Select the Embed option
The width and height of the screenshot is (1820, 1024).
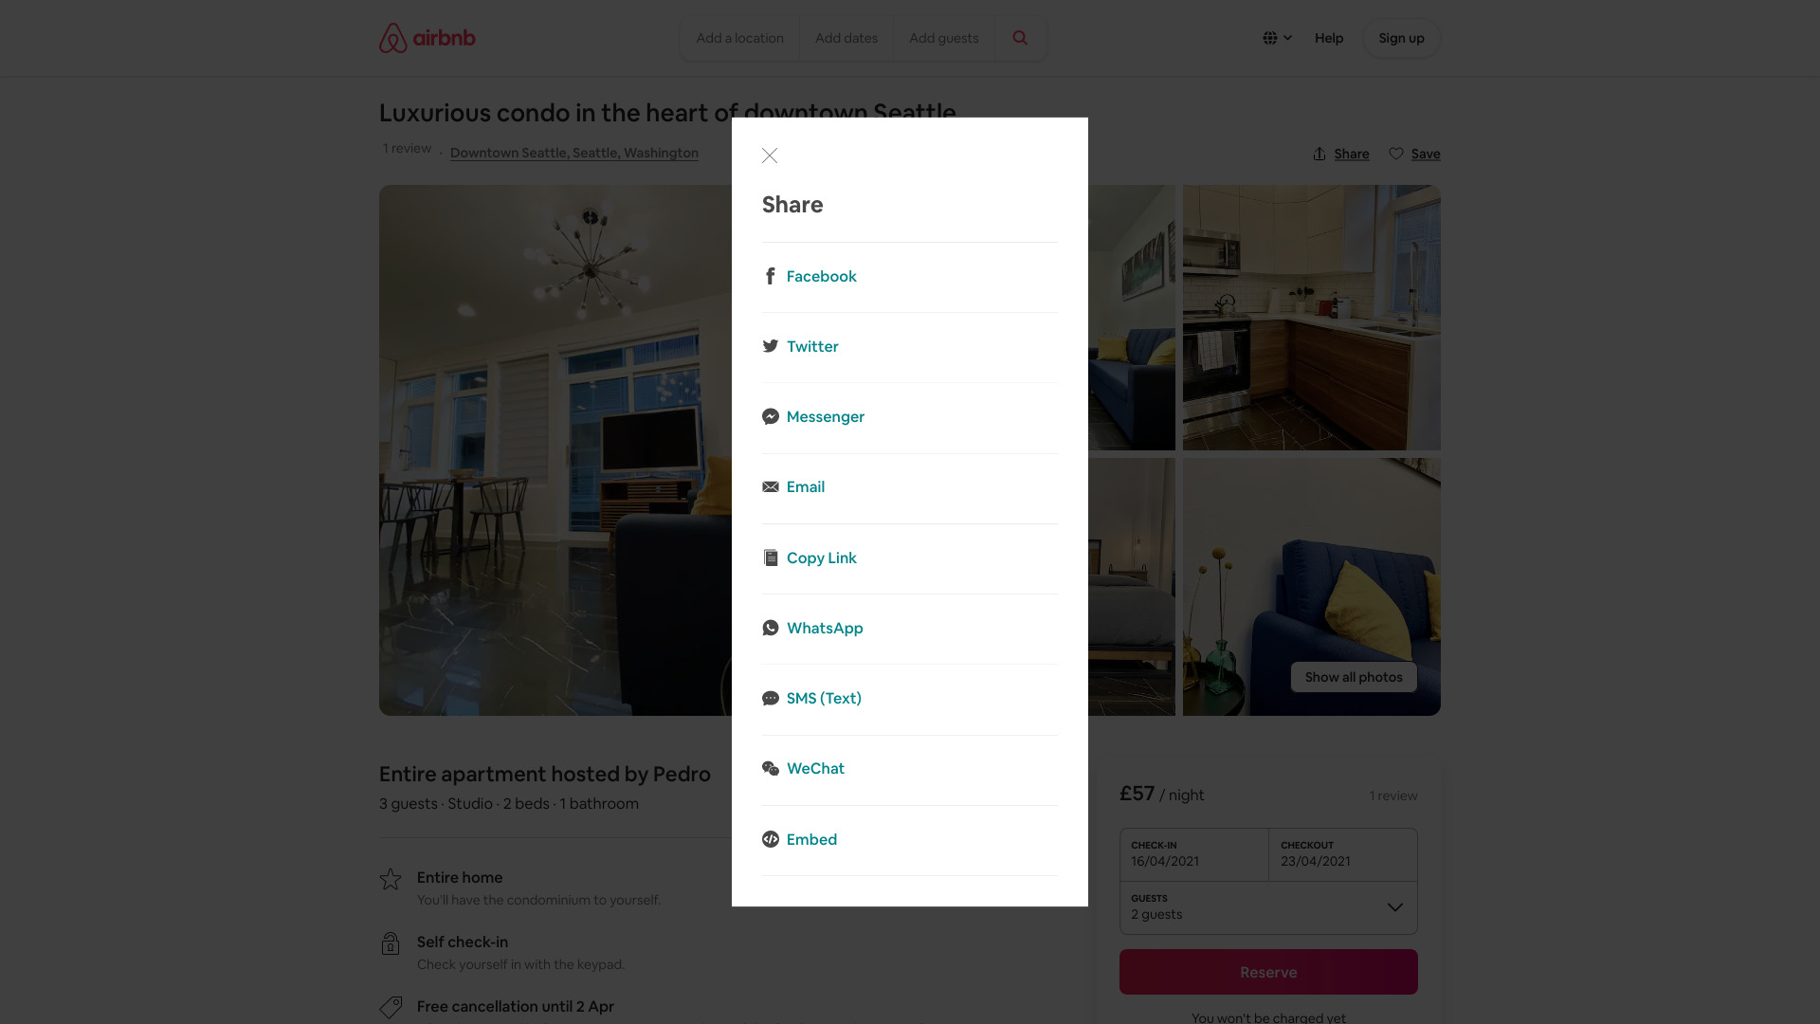(x=811, y=839)
